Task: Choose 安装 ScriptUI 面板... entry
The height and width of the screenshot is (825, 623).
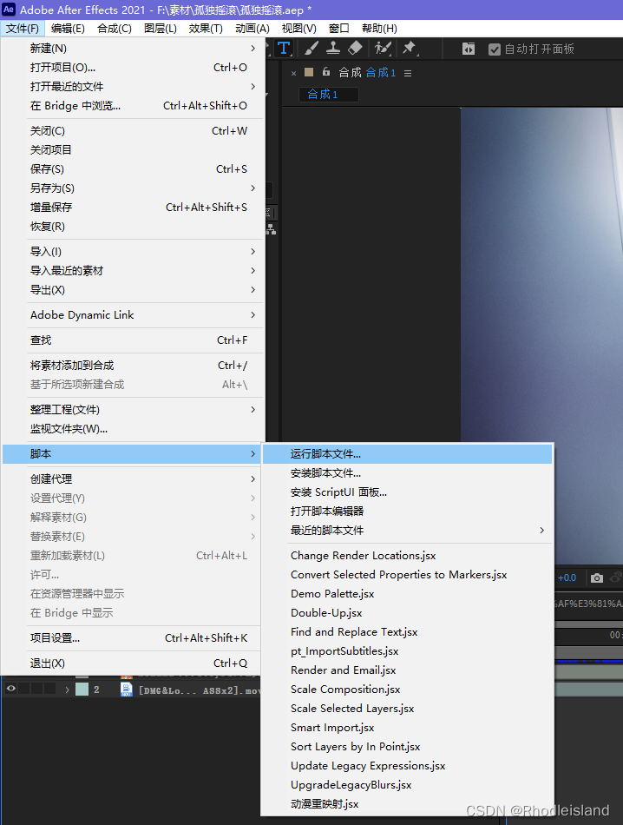Action: tap(408, 492)
